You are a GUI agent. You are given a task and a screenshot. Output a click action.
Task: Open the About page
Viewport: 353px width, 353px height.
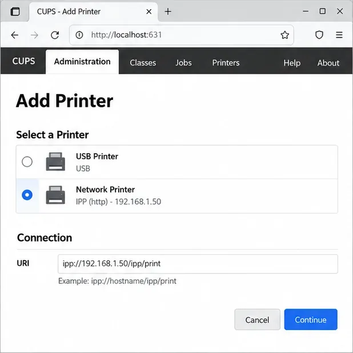pyautogui.click(x=328, y=63)
